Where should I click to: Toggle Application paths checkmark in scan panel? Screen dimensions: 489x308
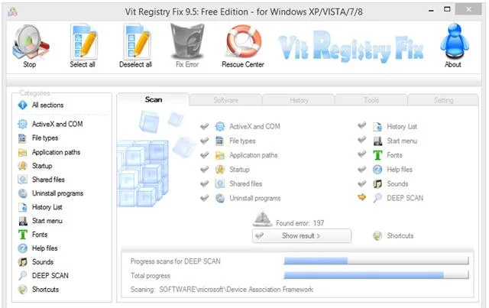[205, 155]
